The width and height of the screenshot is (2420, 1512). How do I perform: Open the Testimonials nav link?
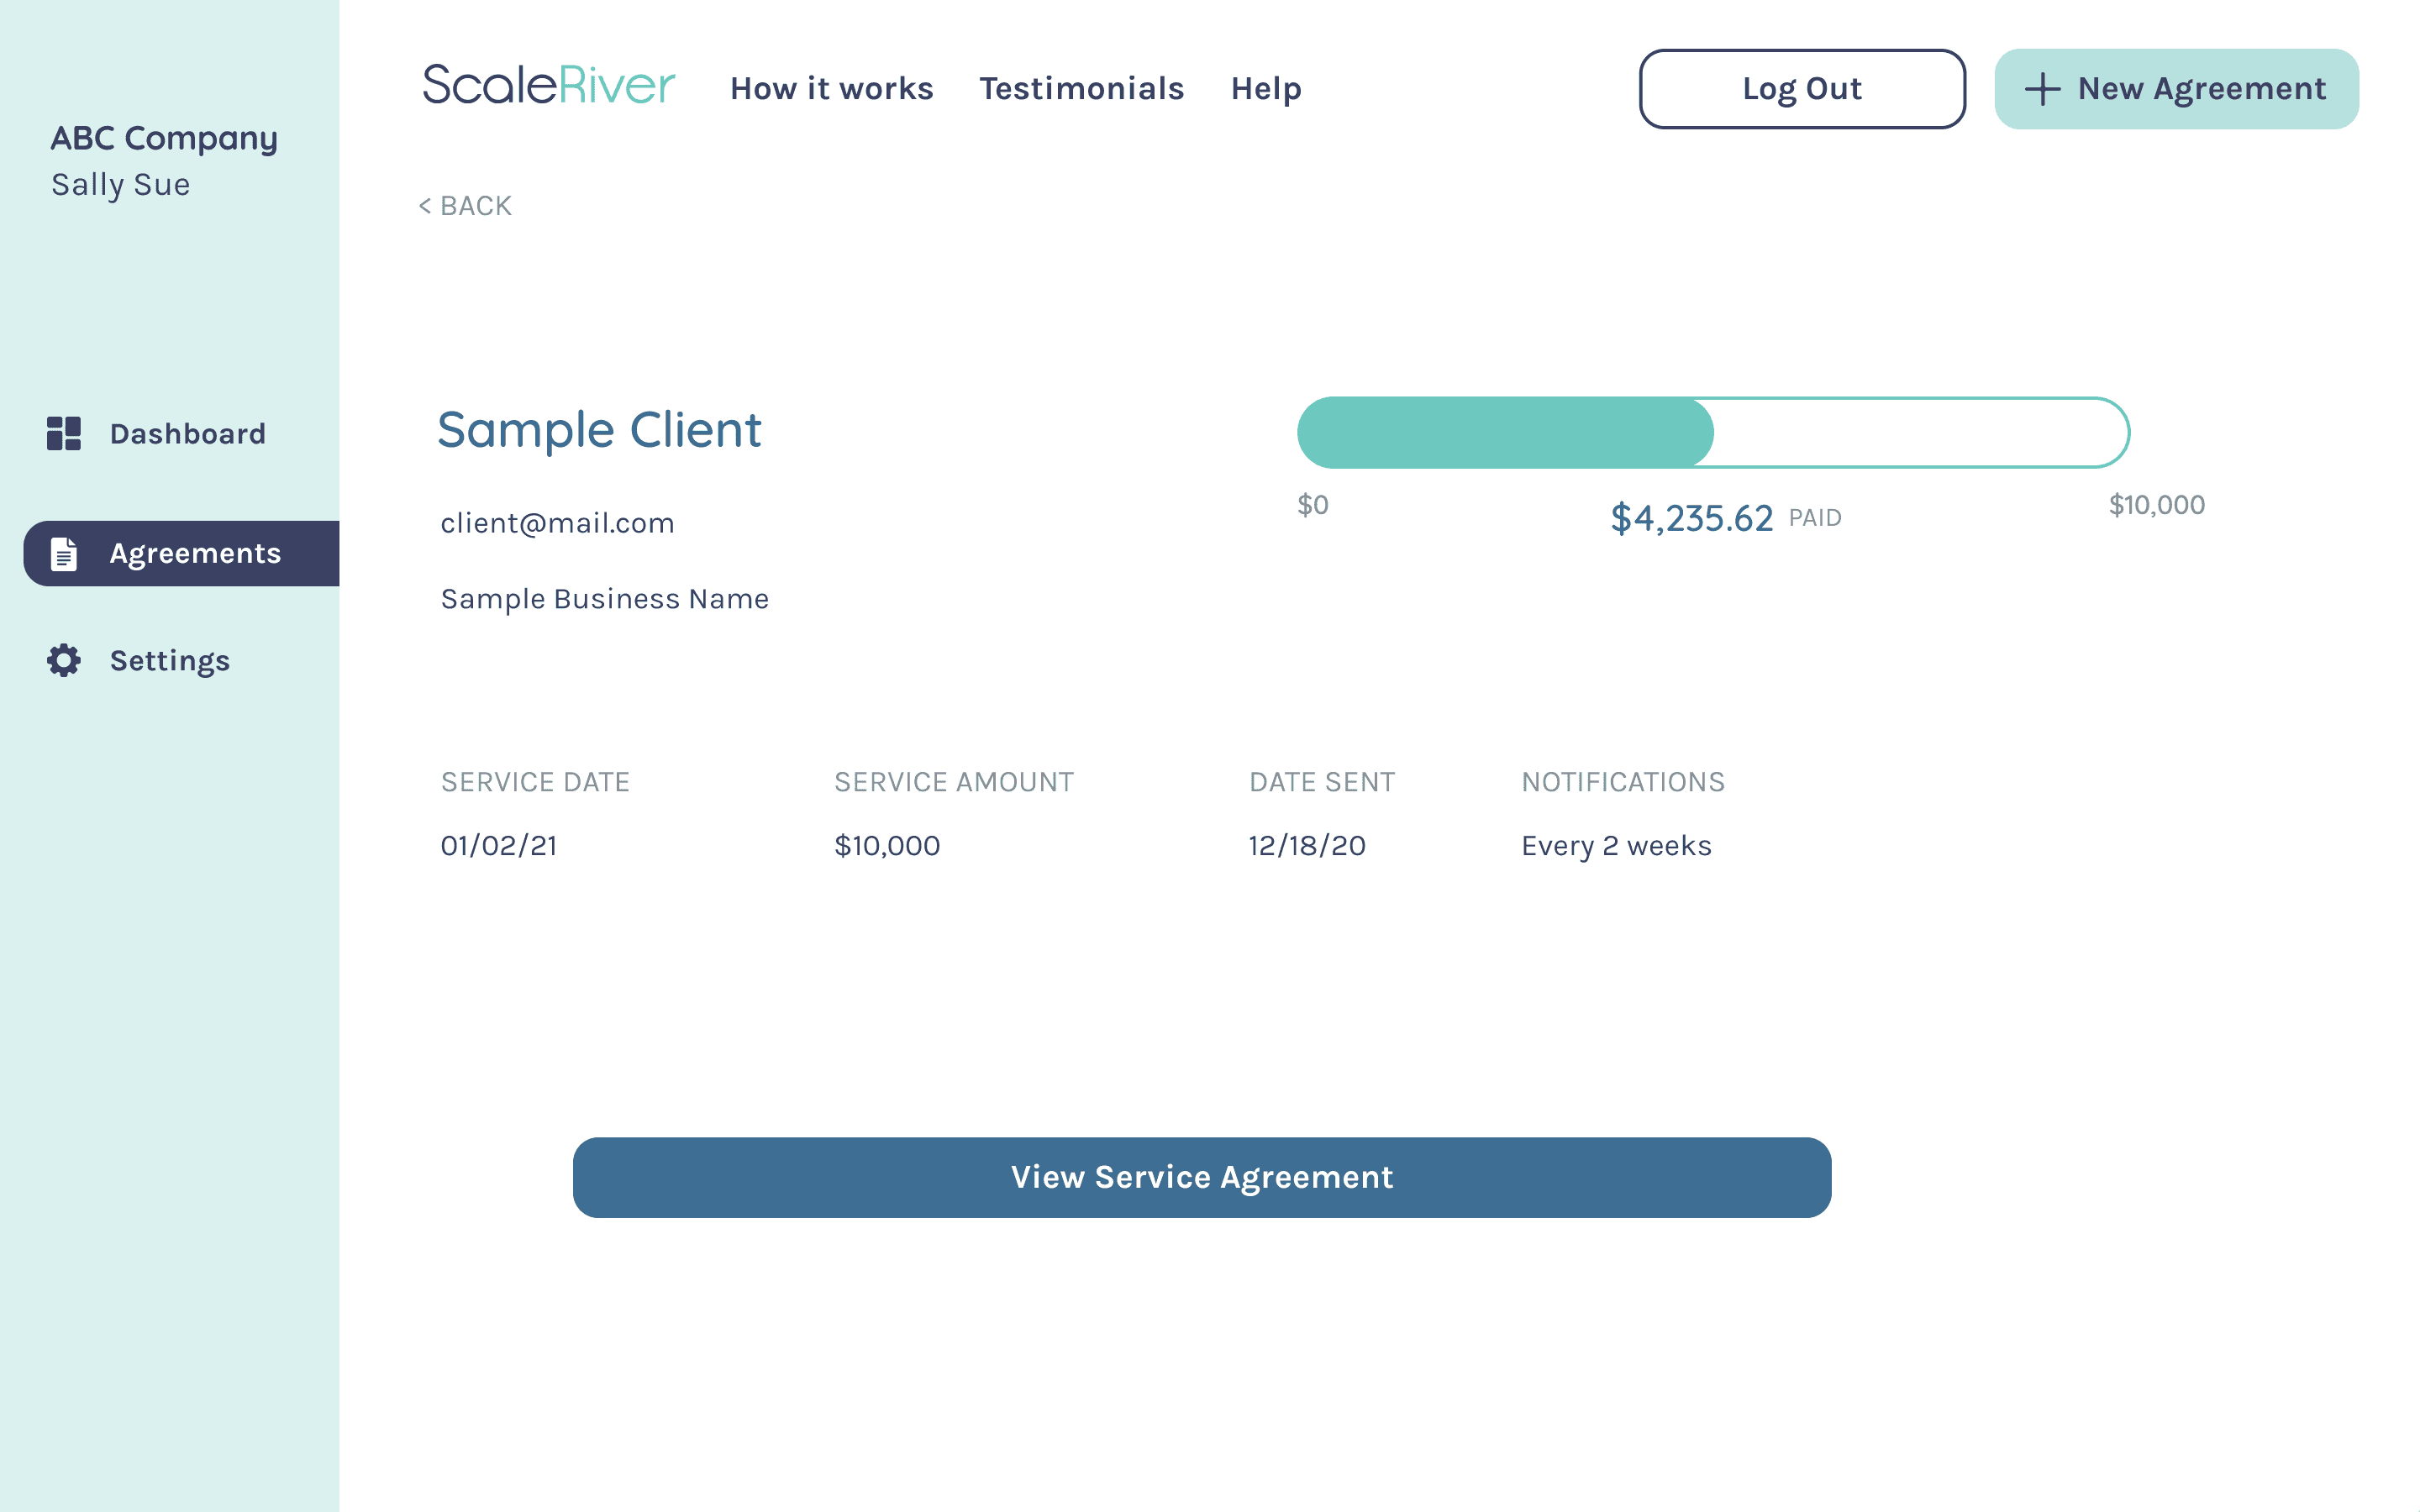click(1081, 89)
